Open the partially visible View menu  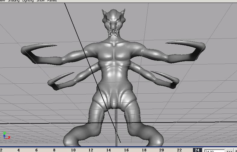(x=2, y=1)
